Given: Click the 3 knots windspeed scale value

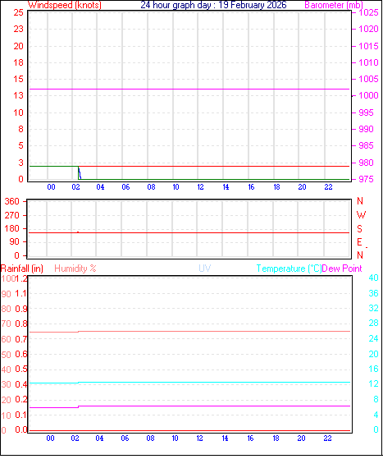Looking at the screenshot, I should pos(21,163).
